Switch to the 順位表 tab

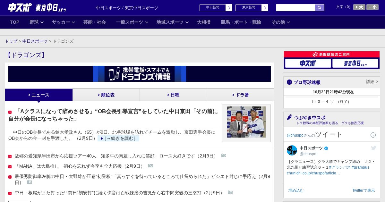point(106,95)
